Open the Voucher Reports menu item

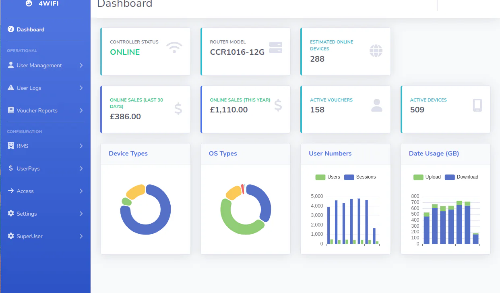tap(45, 110)
